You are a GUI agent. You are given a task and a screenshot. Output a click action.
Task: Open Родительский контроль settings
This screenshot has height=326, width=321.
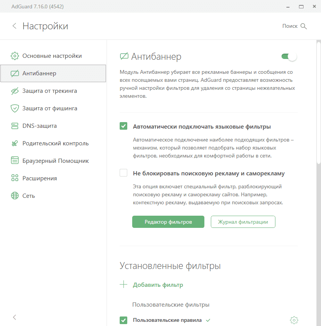point(53,143)
